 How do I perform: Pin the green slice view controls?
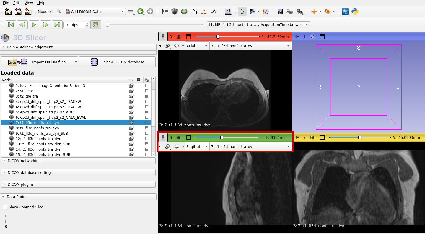click(x=163, y=137)
